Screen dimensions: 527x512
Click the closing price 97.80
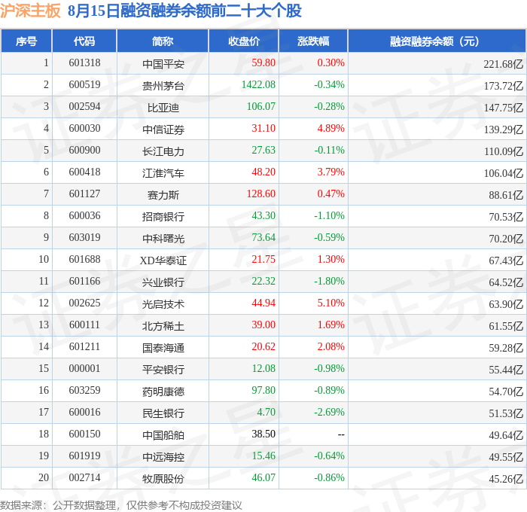tap(263, 391)
